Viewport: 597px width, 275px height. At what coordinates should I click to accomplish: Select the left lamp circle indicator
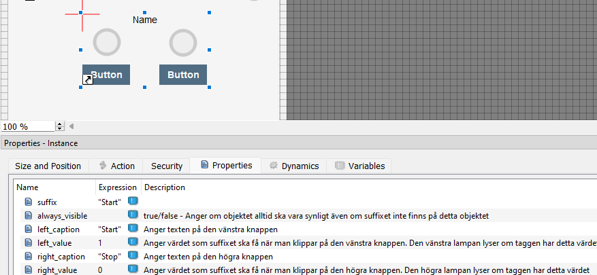106,42
